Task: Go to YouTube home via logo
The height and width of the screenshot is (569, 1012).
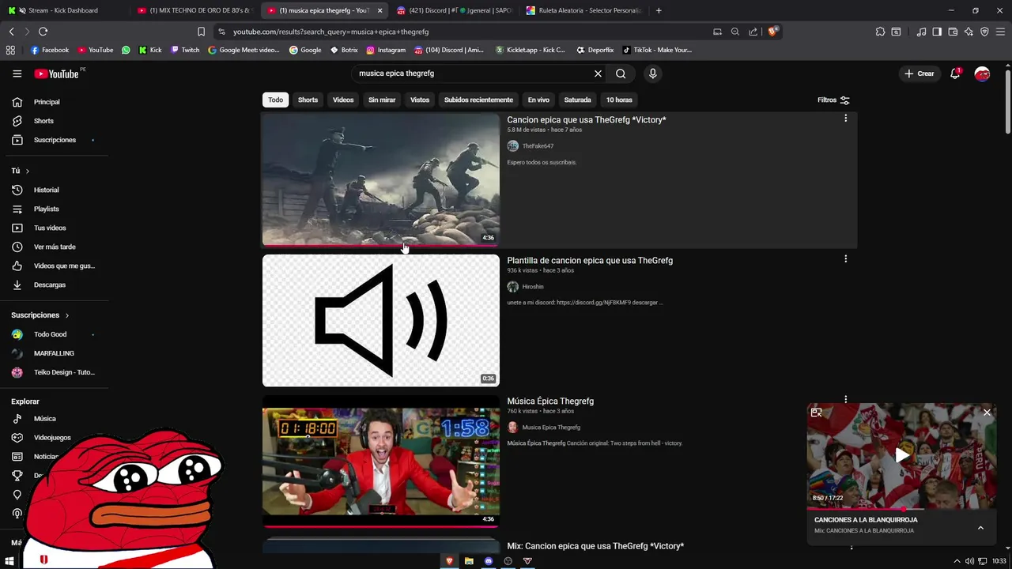Action: 57,73
